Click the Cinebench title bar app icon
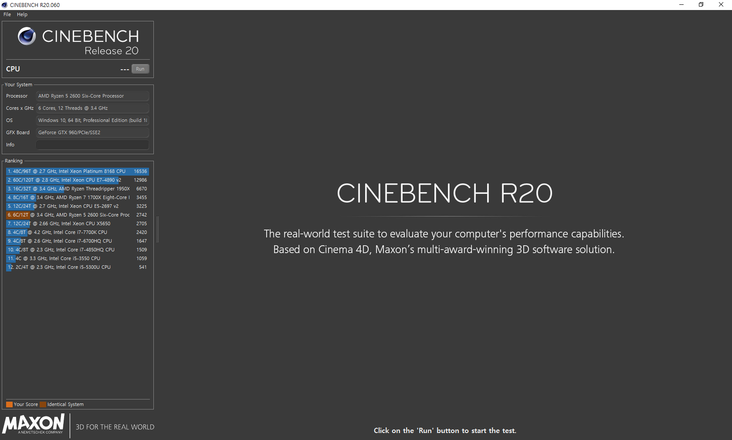This screenshot has height=440, width=732. tap(4, 5)
